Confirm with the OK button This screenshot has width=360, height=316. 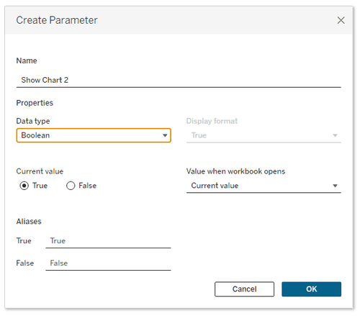click(311, 289)
